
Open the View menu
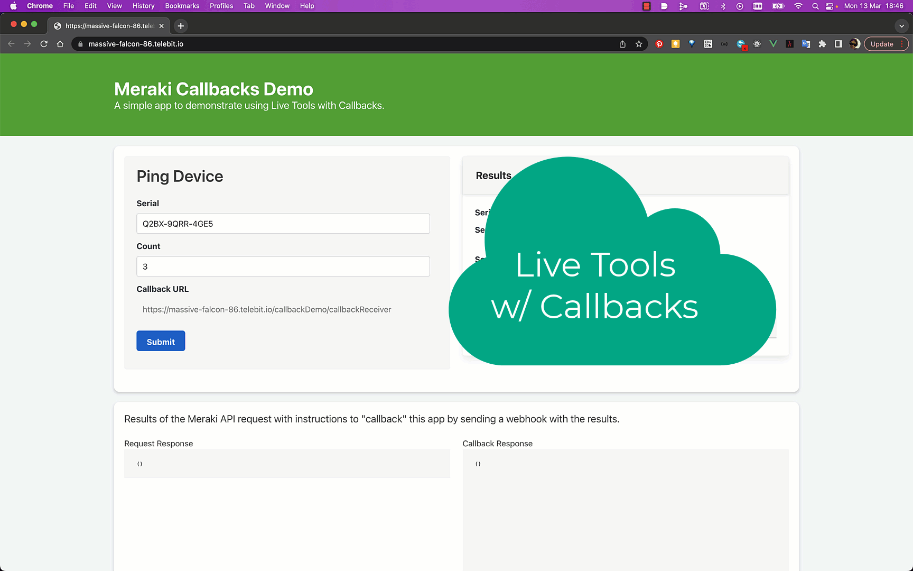[114, 6]
